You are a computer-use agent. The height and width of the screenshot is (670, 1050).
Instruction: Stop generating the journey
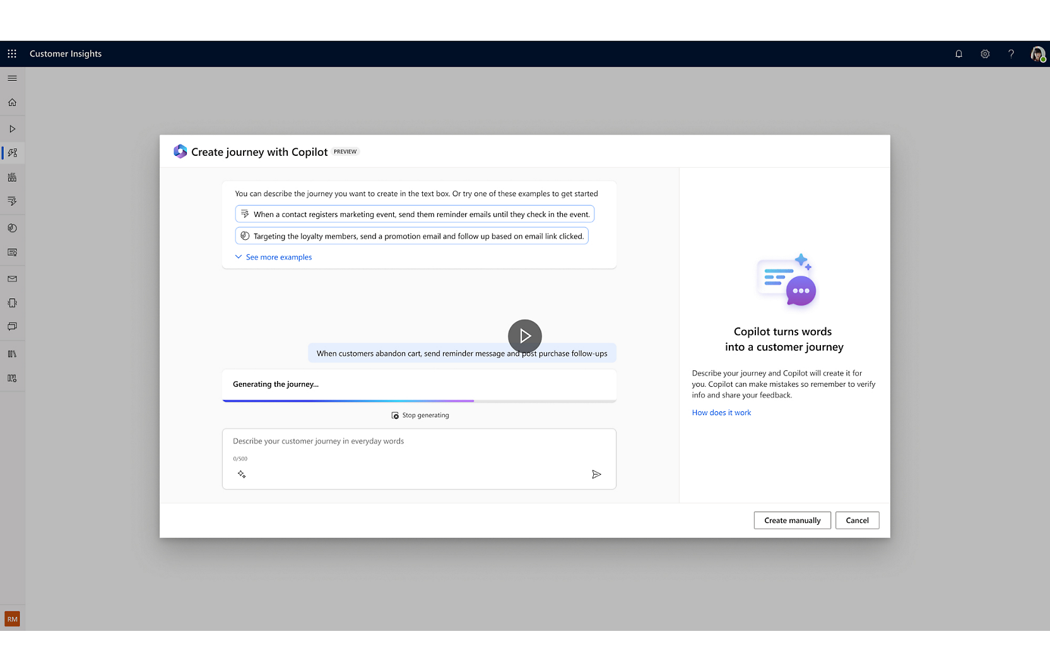[420, 415]
